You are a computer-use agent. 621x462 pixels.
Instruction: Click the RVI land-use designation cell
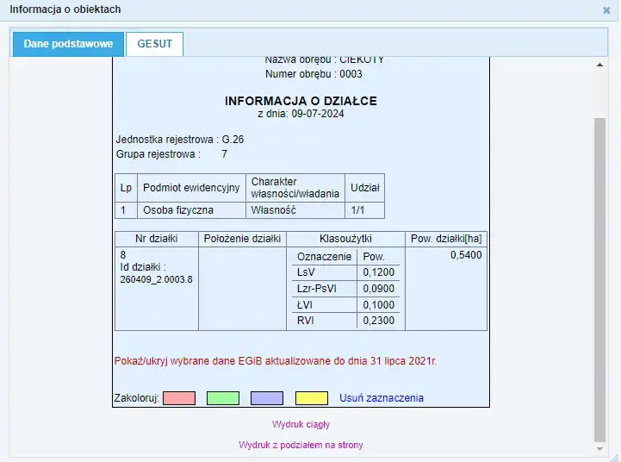point(306,320)
